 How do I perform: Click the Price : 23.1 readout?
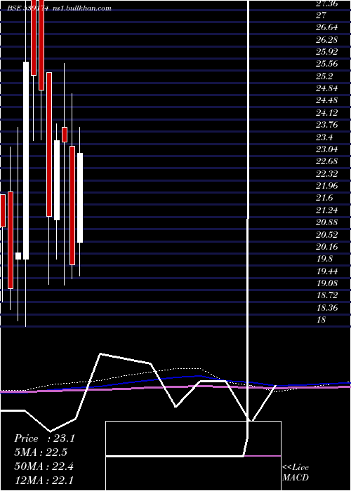coord(44,438)
